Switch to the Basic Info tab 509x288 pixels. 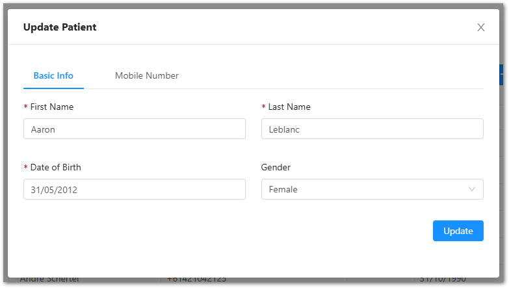pyautogui.click(x=53, y=75)
